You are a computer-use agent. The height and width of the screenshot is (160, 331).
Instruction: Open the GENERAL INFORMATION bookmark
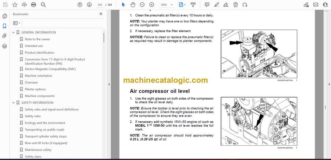pyautogui.click(x=39, y=32)
